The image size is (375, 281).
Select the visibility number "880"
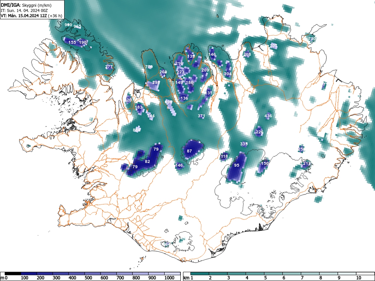tap(137, 130)
